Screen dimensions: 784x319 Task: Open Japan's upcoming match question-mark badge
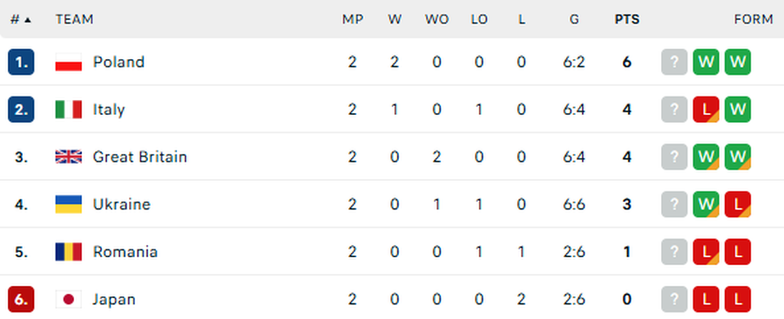tap(674, 299)
